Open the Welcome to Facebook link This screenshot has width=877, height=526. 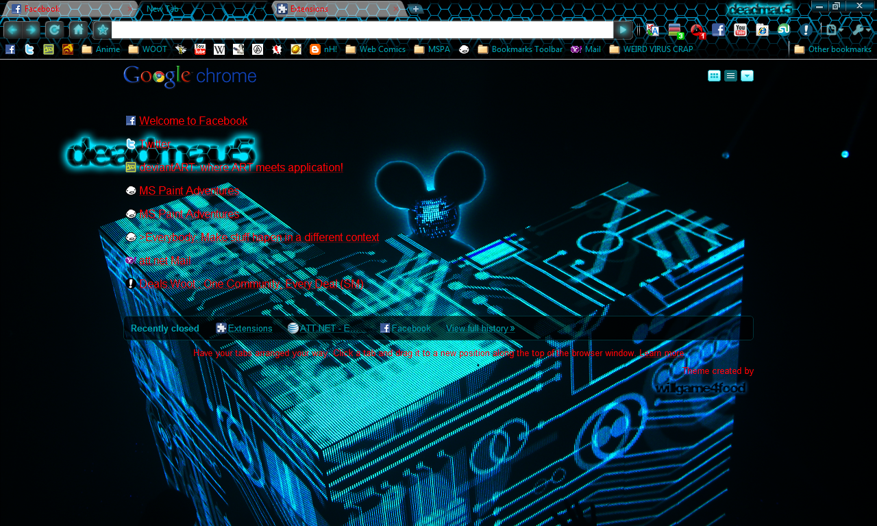point(193,121)
